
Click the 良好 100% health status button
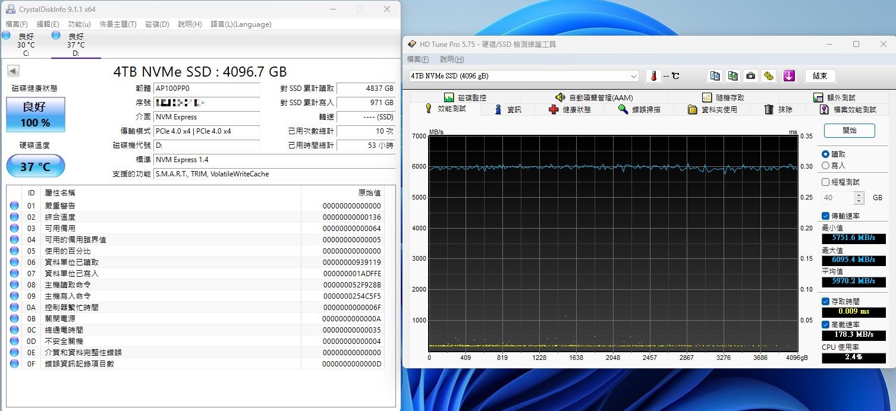coord(36,114)
